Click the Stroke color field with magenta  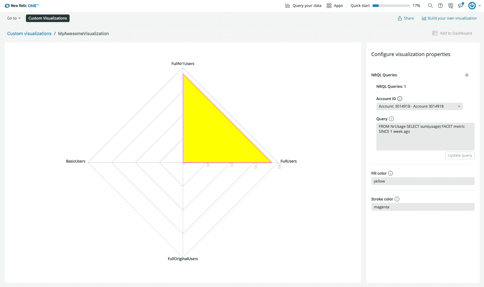pyautogui.click(x=423, y=207)
